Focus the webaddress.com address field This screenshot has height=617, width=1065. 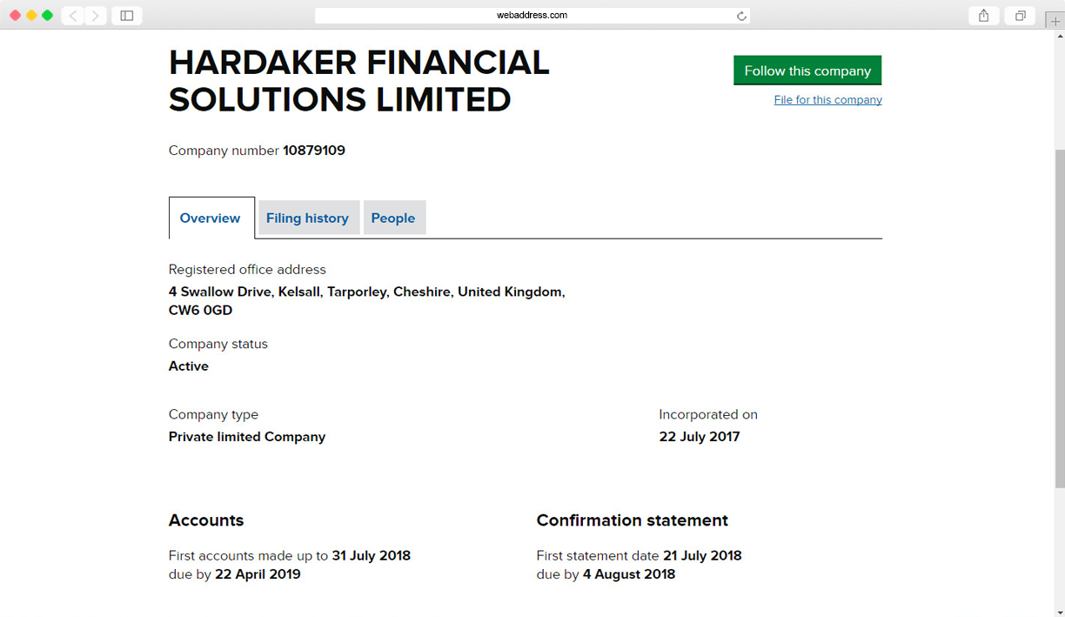pos(532,16)
